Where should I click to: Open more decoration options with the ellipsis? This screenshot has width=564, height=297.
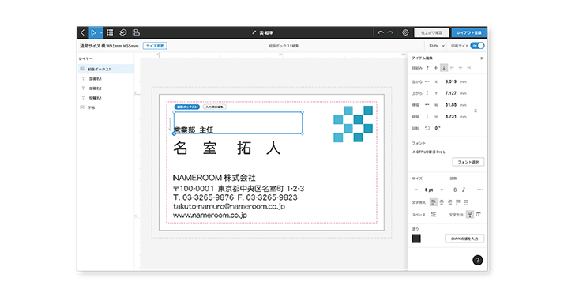480,190
